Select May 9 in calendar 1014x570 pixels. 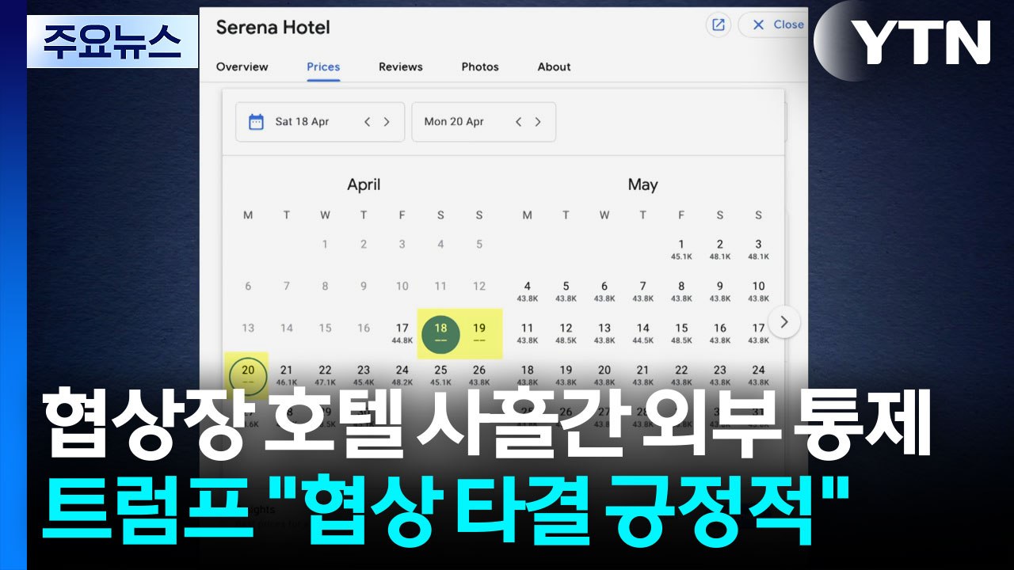pos(720,291)
